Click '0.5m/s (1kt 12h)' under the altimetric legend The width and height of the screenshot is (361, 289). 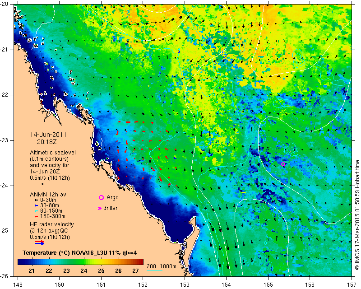(50, 178)
